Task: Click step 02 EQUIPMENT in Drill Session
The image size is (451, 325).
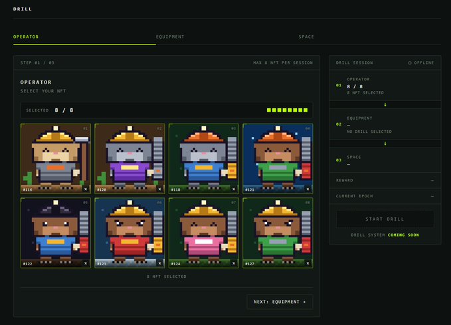Action: pyautogui.click(x=385, y=125)
